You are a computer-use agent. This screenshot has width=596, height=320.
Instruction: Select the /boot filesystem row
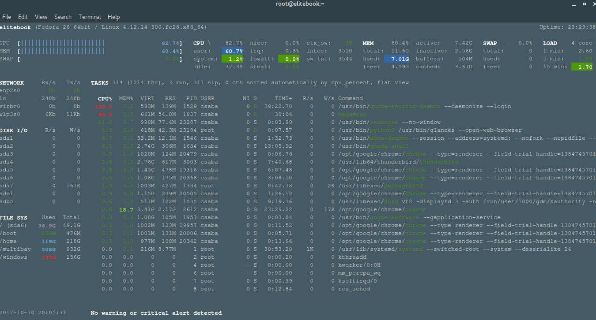40,234
